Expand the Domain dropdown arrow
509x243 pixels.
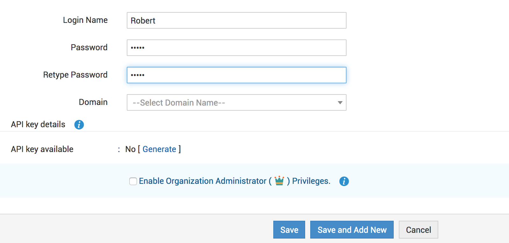tap(340, 102)
